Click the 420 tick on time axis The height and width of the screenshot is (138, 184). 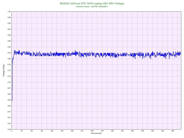[152, 131]
